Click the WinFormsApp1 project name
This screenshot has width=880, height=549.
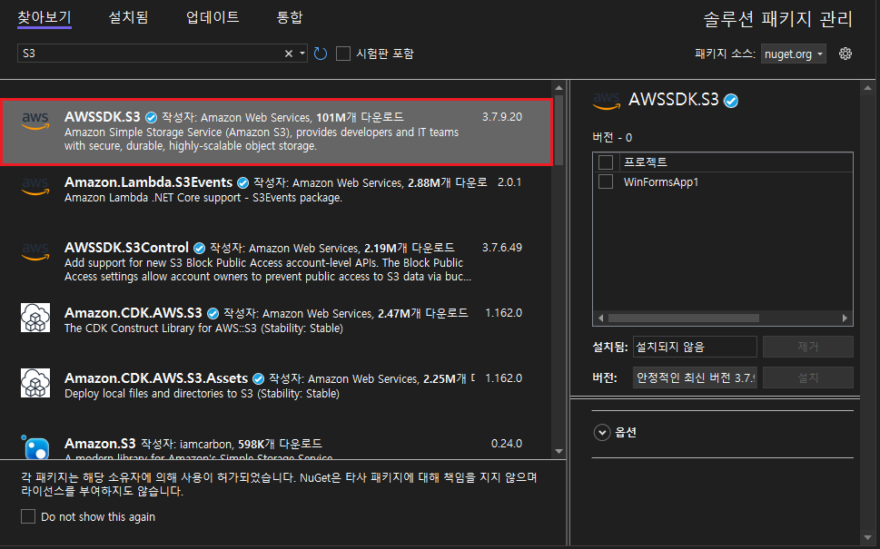pos(661,181)
